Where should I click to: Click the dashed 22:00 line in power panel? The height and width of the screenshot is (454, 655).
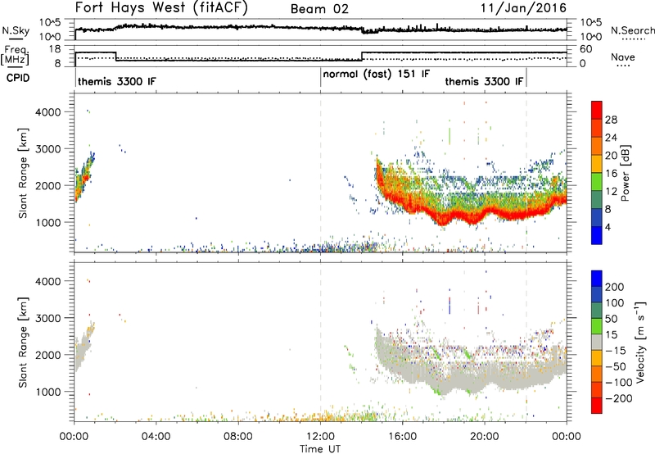click(x=526, y=173)
